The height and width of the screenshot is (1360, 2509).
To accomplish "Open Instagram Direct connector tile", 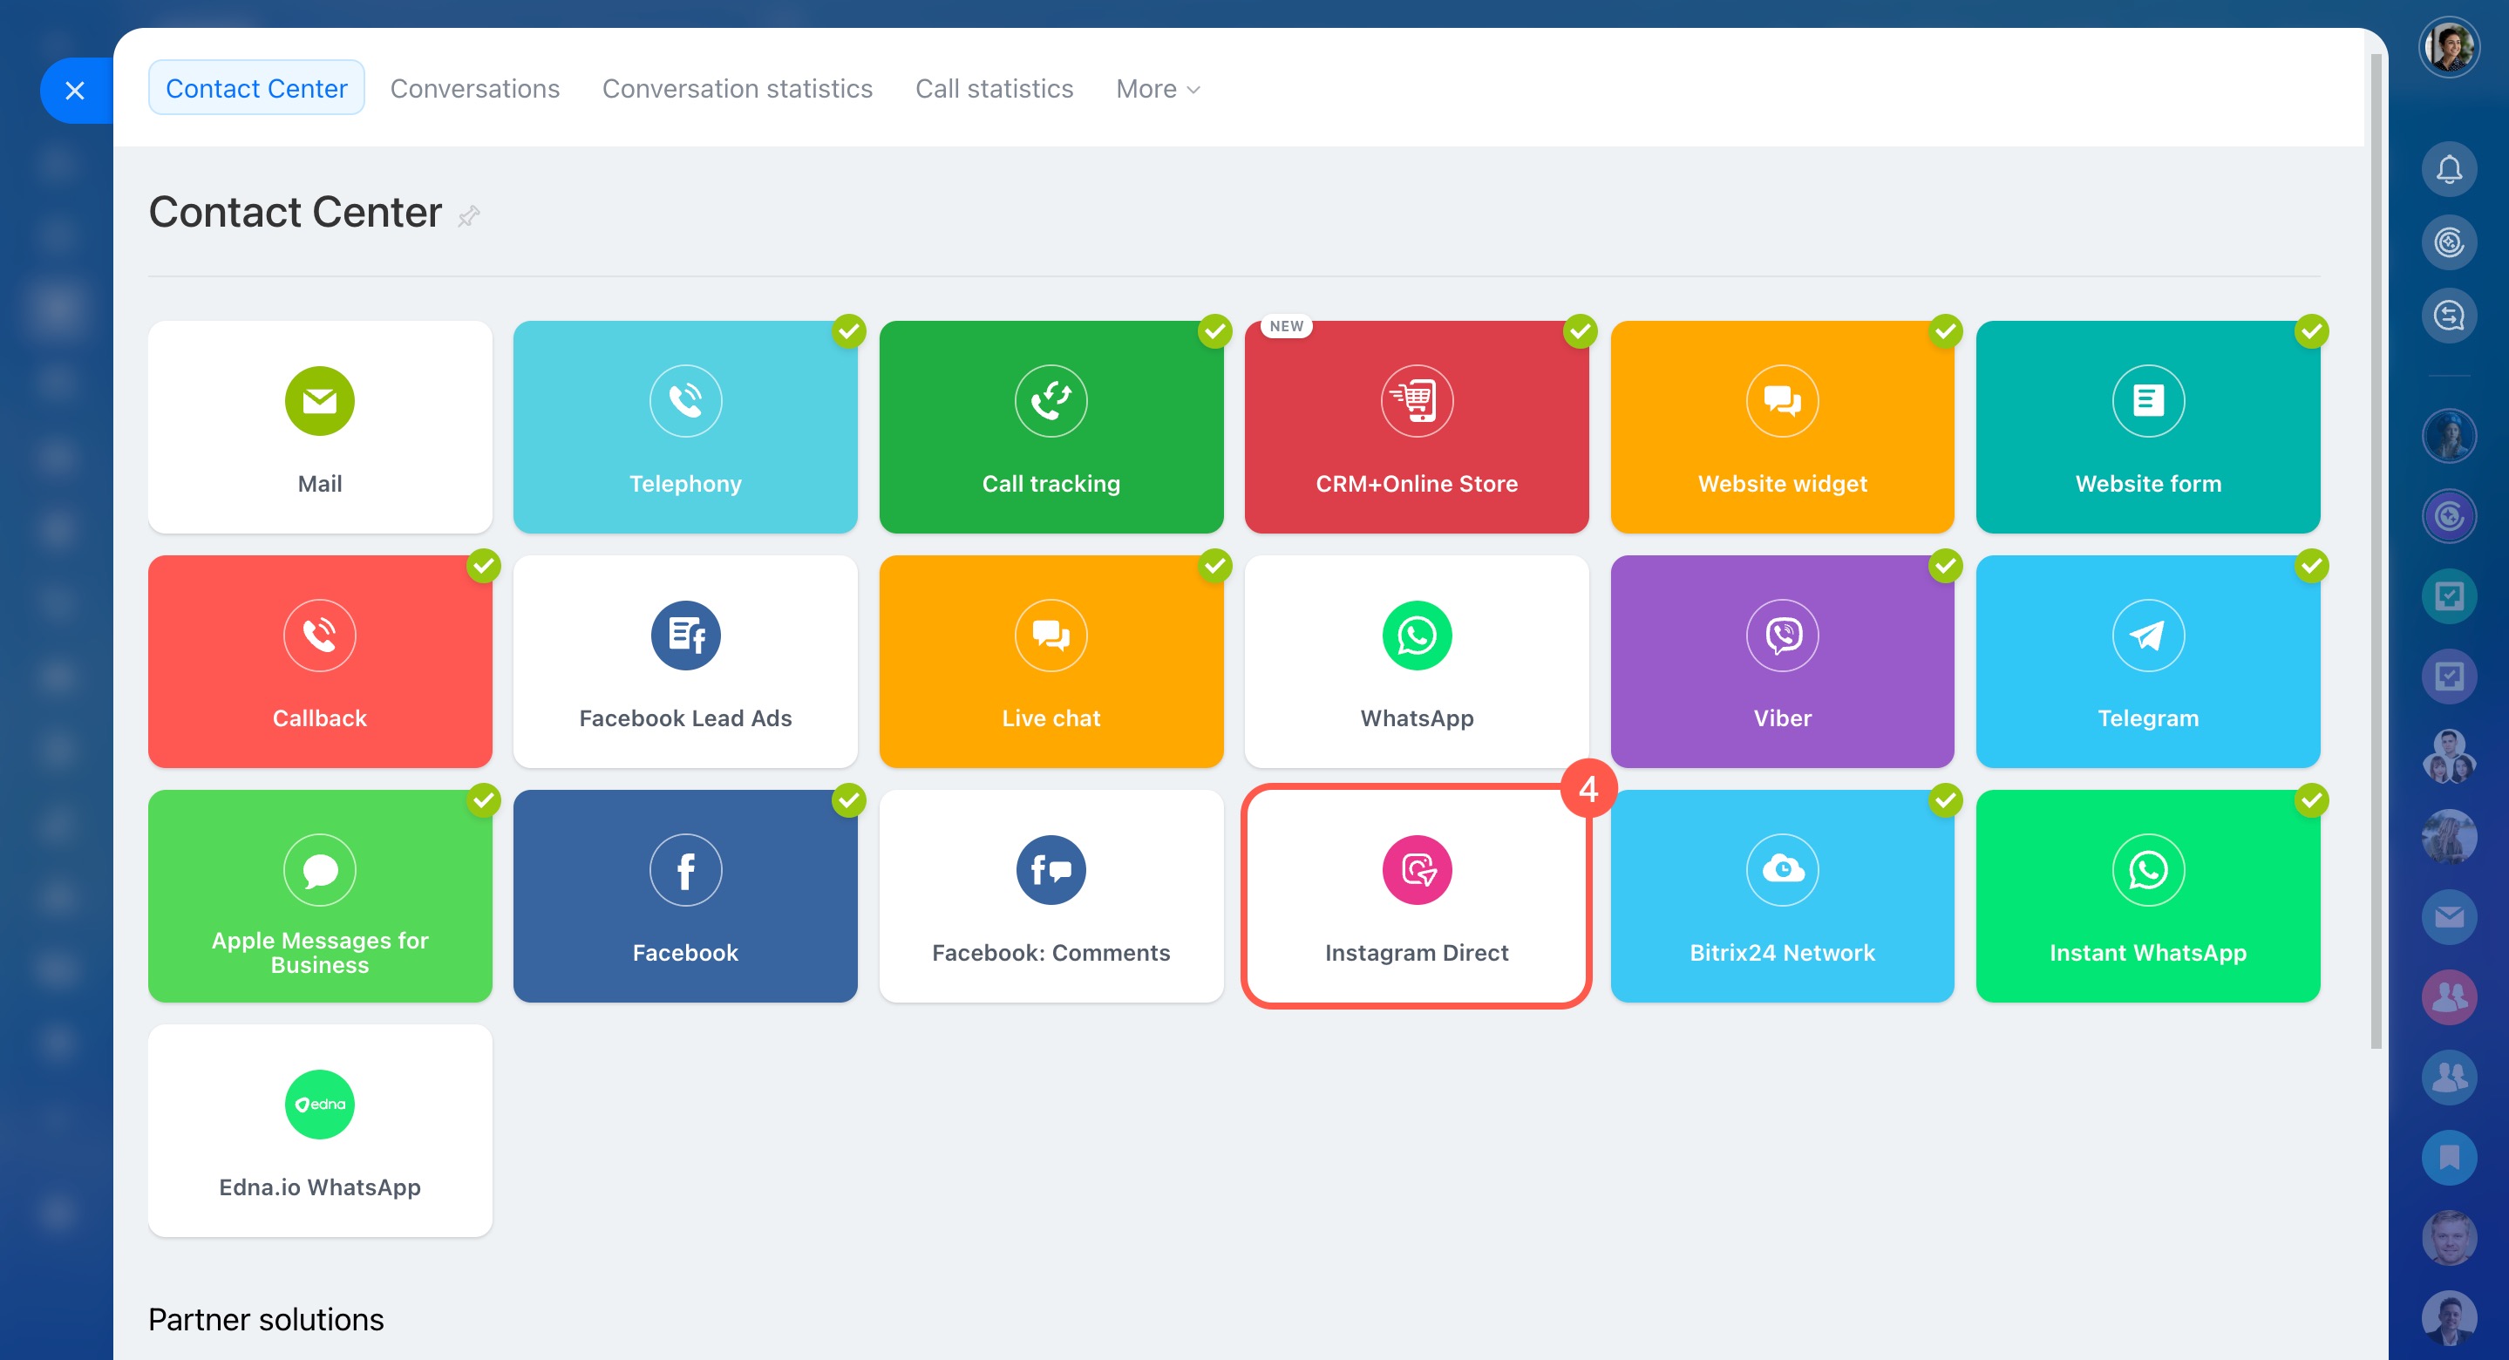I will (x=1416, y=895).
